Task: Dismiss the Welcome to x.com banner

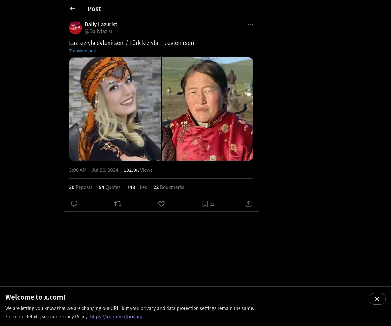Action: point(377,299)
